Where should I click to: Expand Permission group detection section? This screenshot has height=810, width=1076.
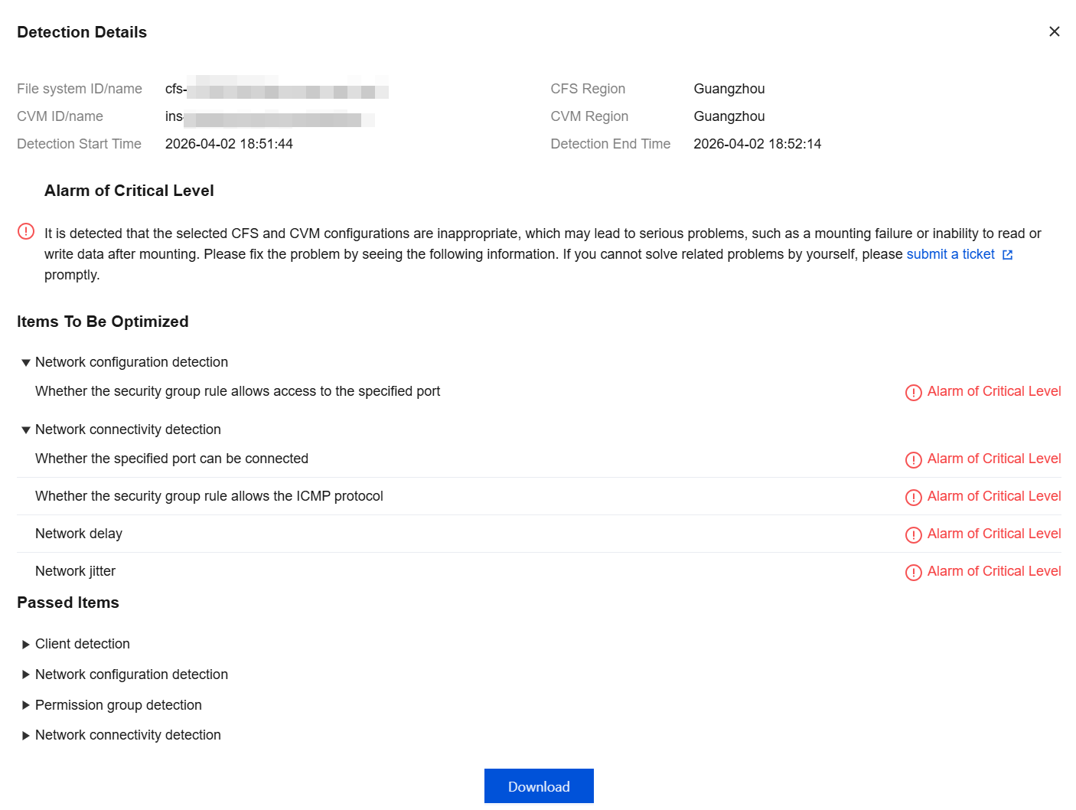[26, 705]
